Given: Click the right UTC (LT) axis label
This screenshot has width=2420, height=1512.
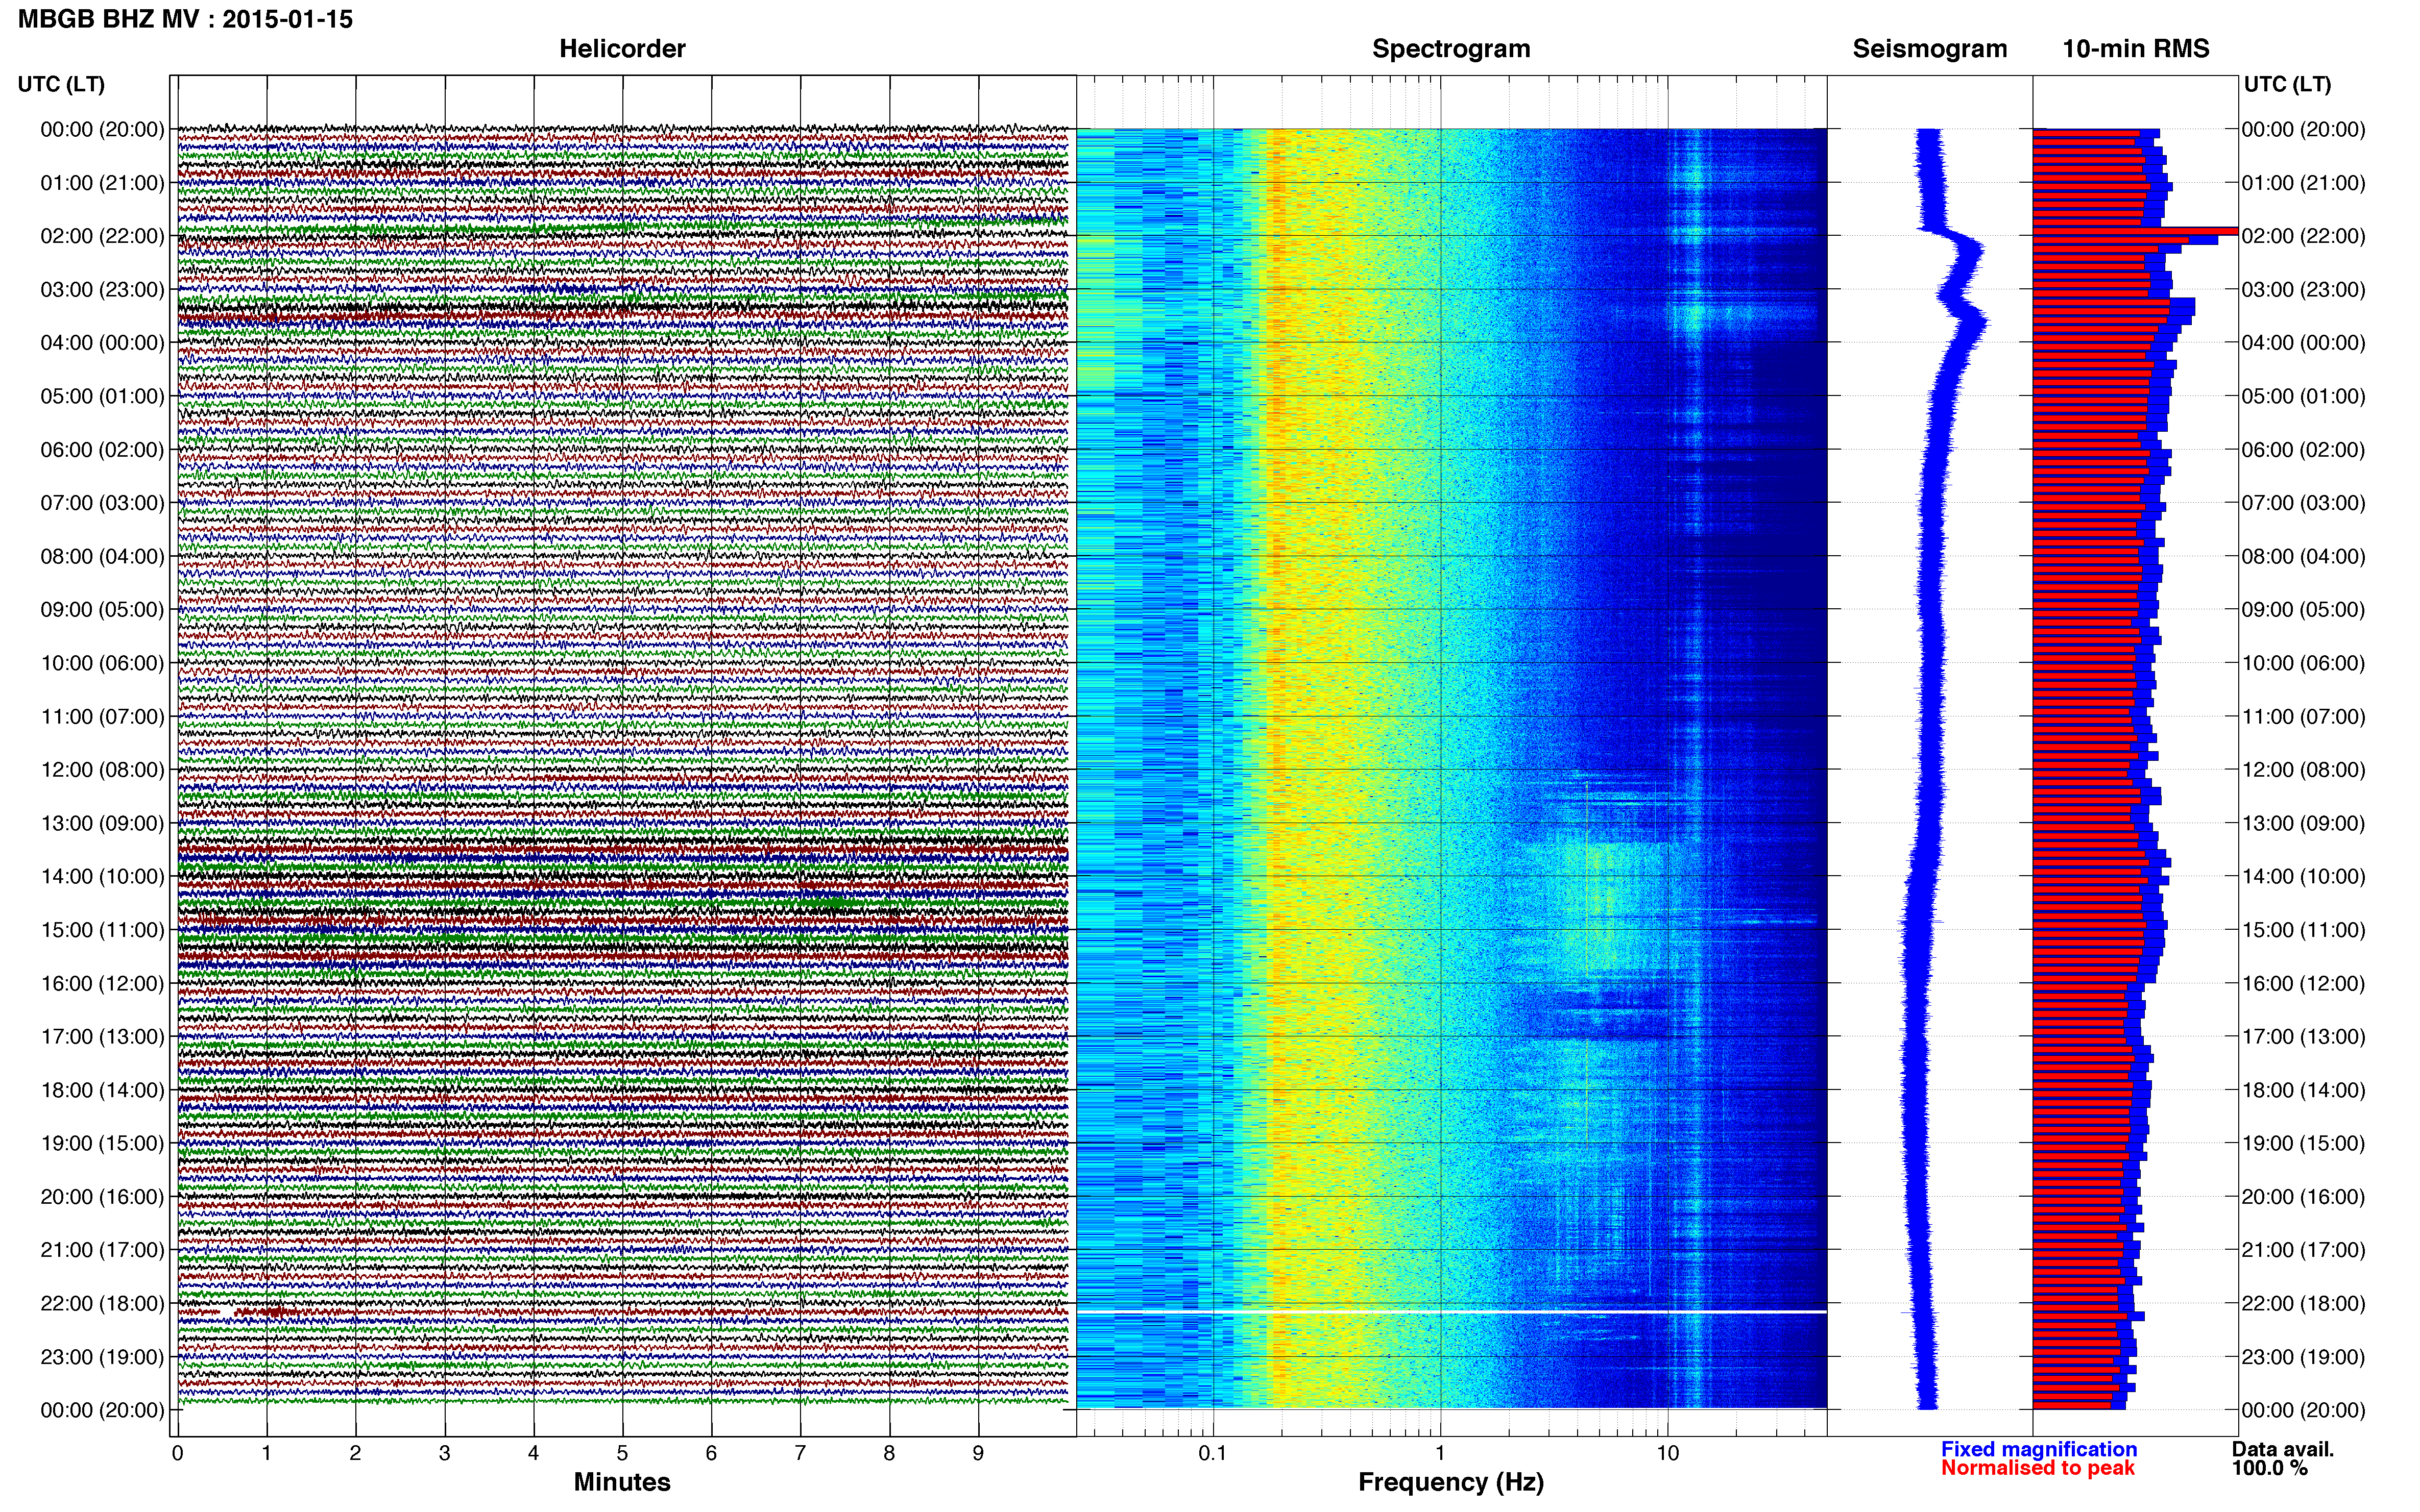Looking at the screenshot, I should [x=2288, y=84].
